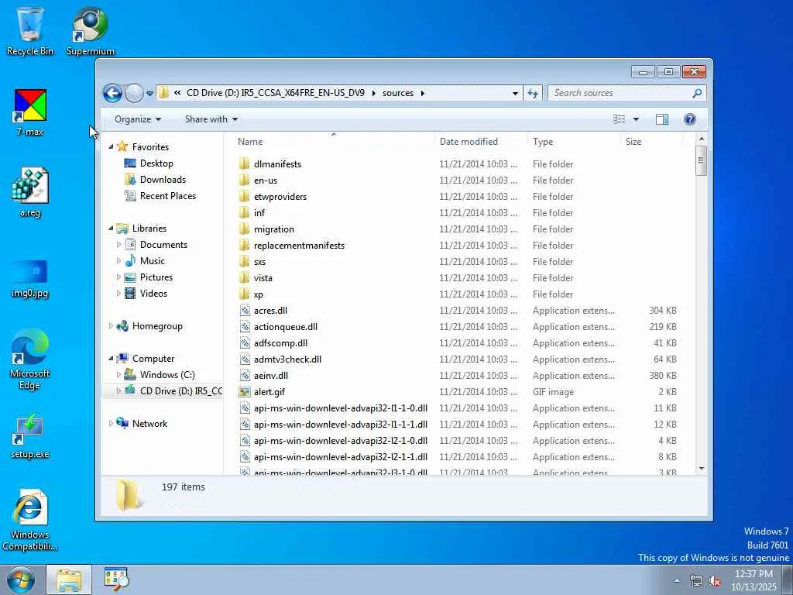
Task: Select the alert.gif image file
Action: click(269, 392)
